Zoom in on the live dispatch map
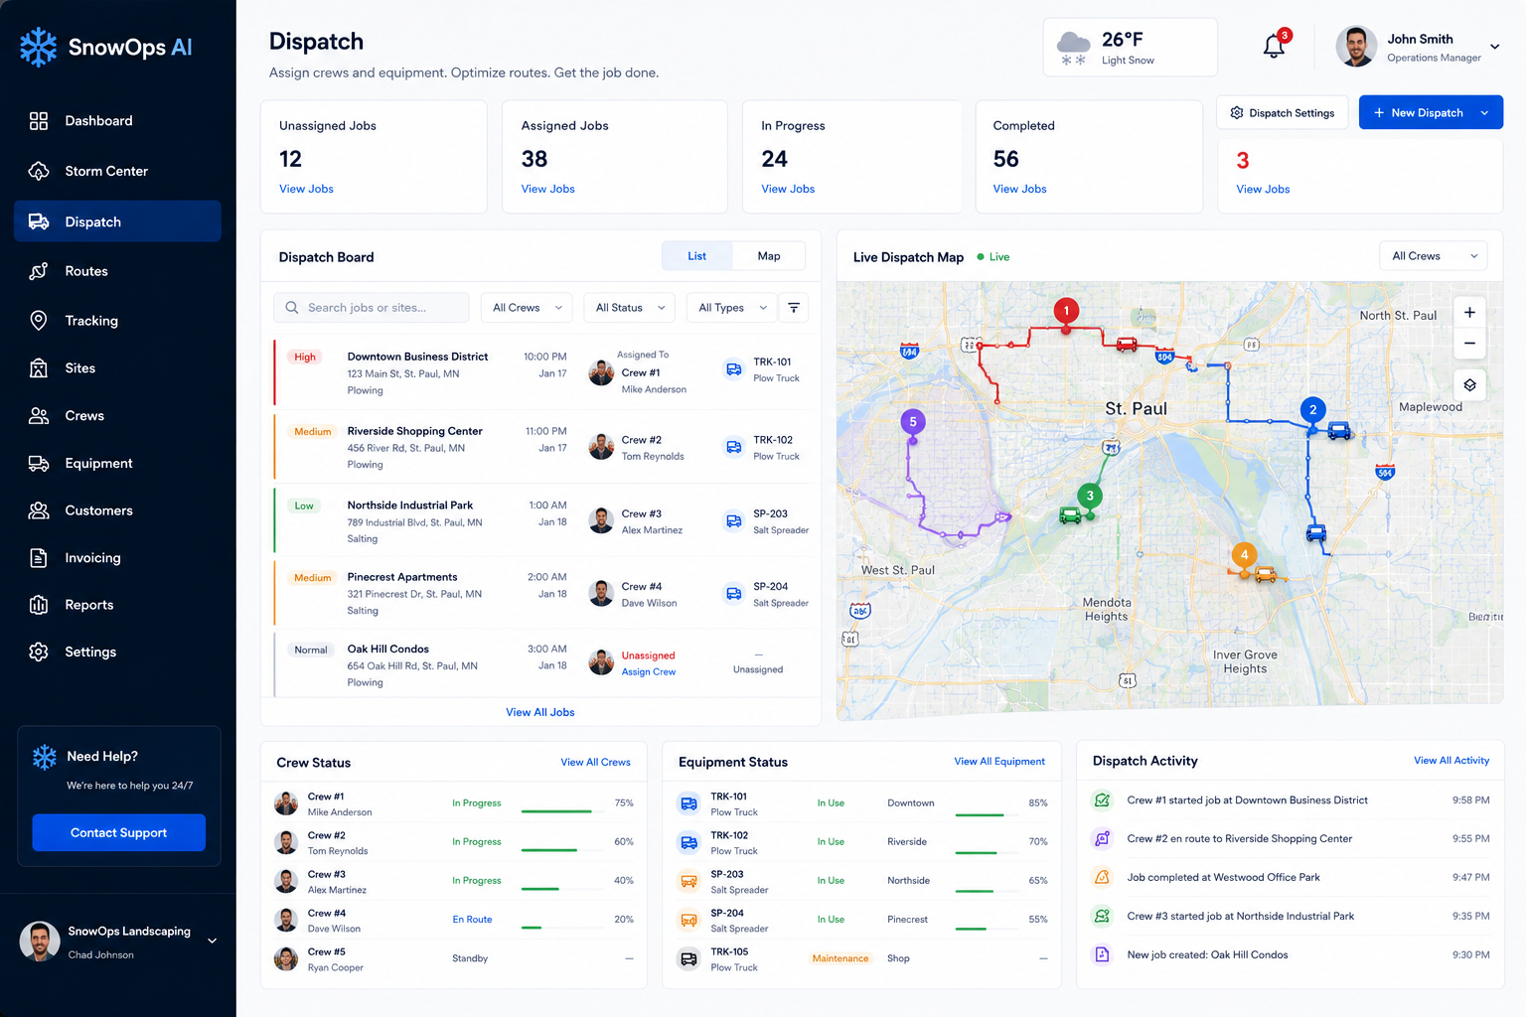The width and height of the screenshot is (1526, 1017). [x=1469, y=312]
